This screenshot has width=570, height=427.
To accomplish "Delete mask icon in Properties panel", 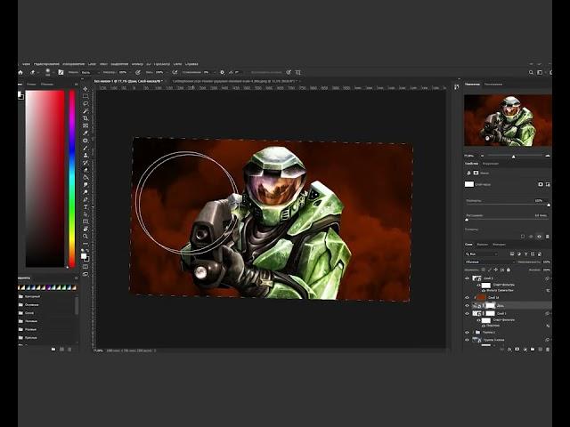I will click(548, 237).
